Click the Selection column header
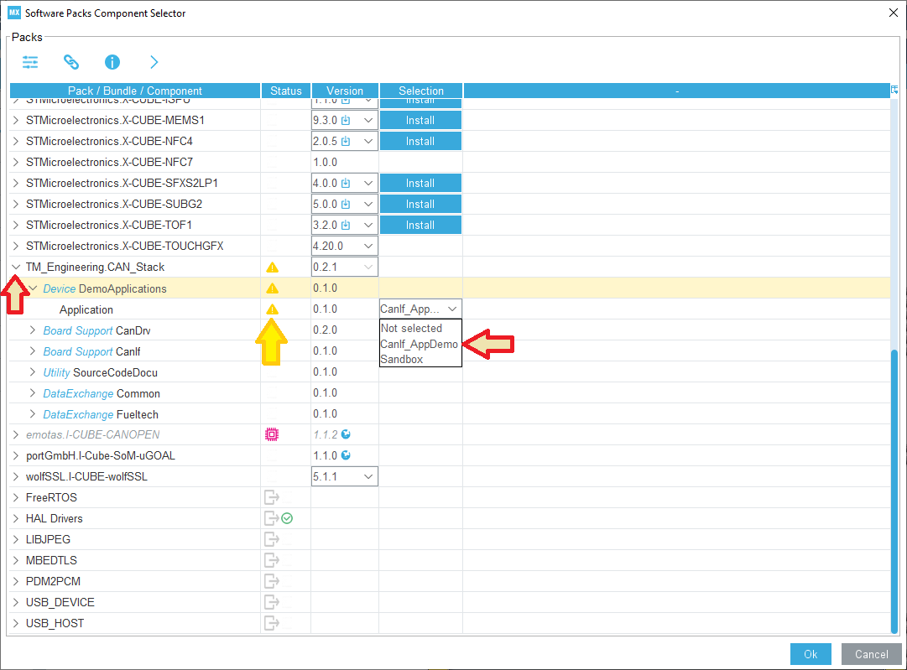Image resolution: width=907 pixels, height=670 pixels. [421, 91]
